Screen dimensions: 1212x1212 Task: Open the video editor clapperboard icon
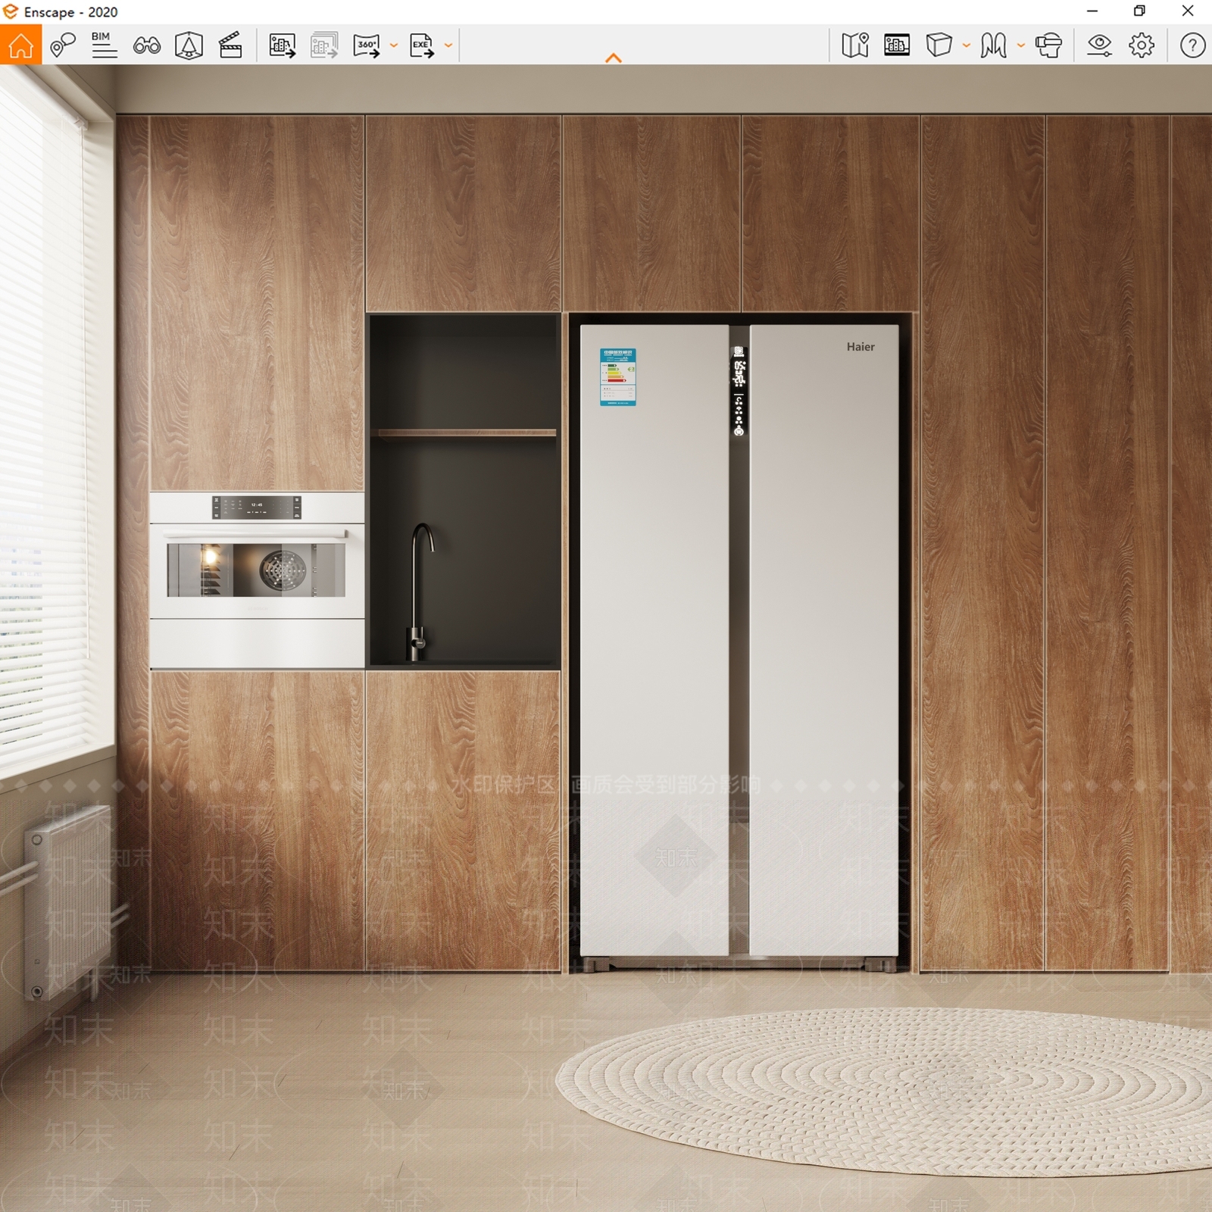[230, 45]
